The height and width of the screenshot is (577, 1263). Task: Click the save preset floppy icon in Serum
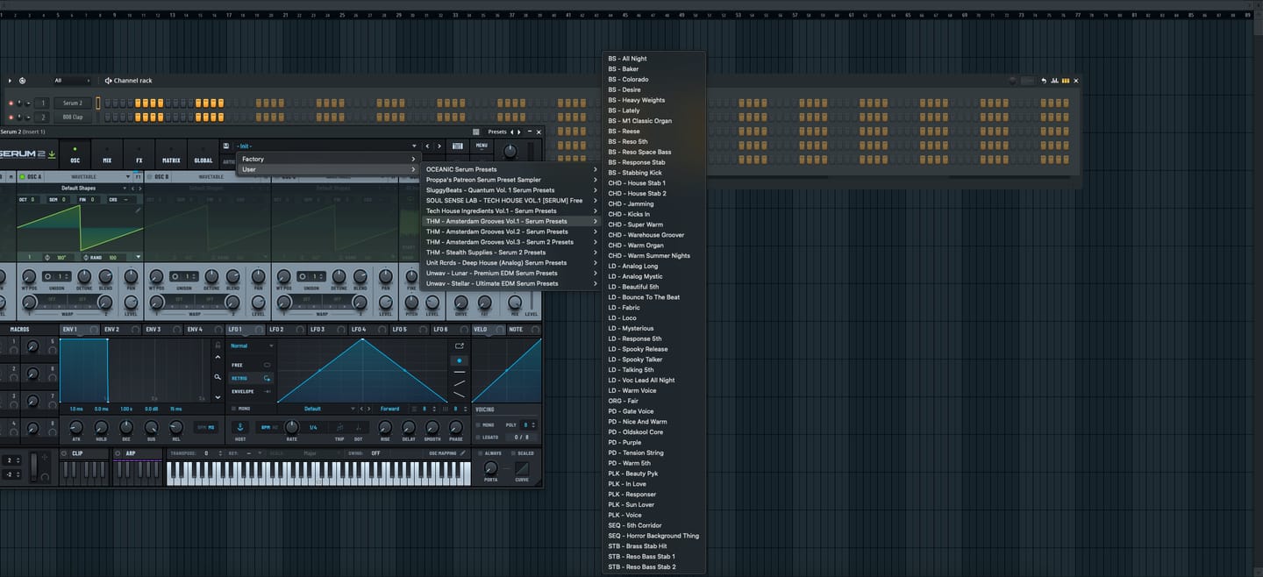coord(226,146)
